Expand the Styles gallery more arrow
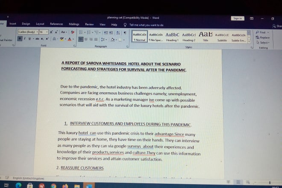Viewport: 282px width, 188px height. pyautogui.click(x=249, y=41)
